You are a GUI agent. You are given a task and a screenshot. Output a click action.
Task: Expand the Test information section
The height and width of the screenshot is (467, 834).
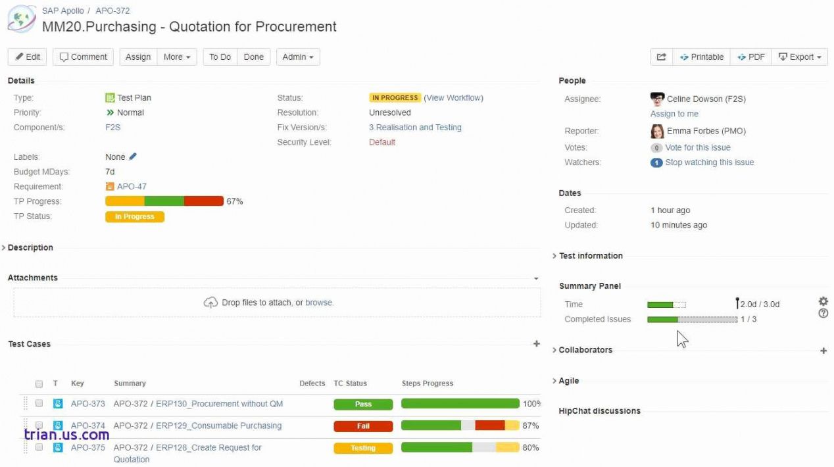[587, 256]
